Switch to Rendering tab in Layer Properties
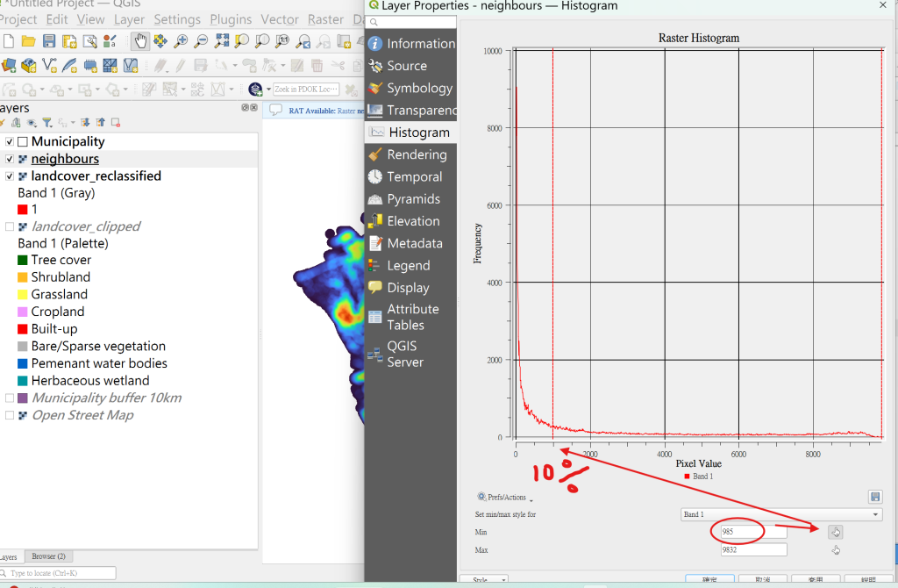This screenshot has height=588, width=898. (x=410, y=154)
